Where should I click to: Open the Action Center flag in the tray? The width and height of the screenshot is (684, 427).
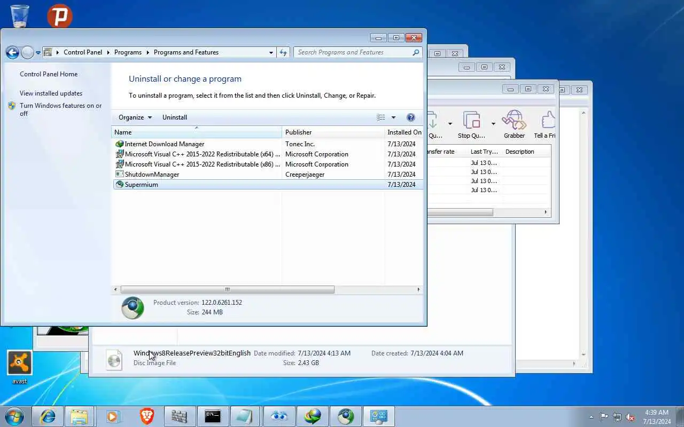[604, 417]
